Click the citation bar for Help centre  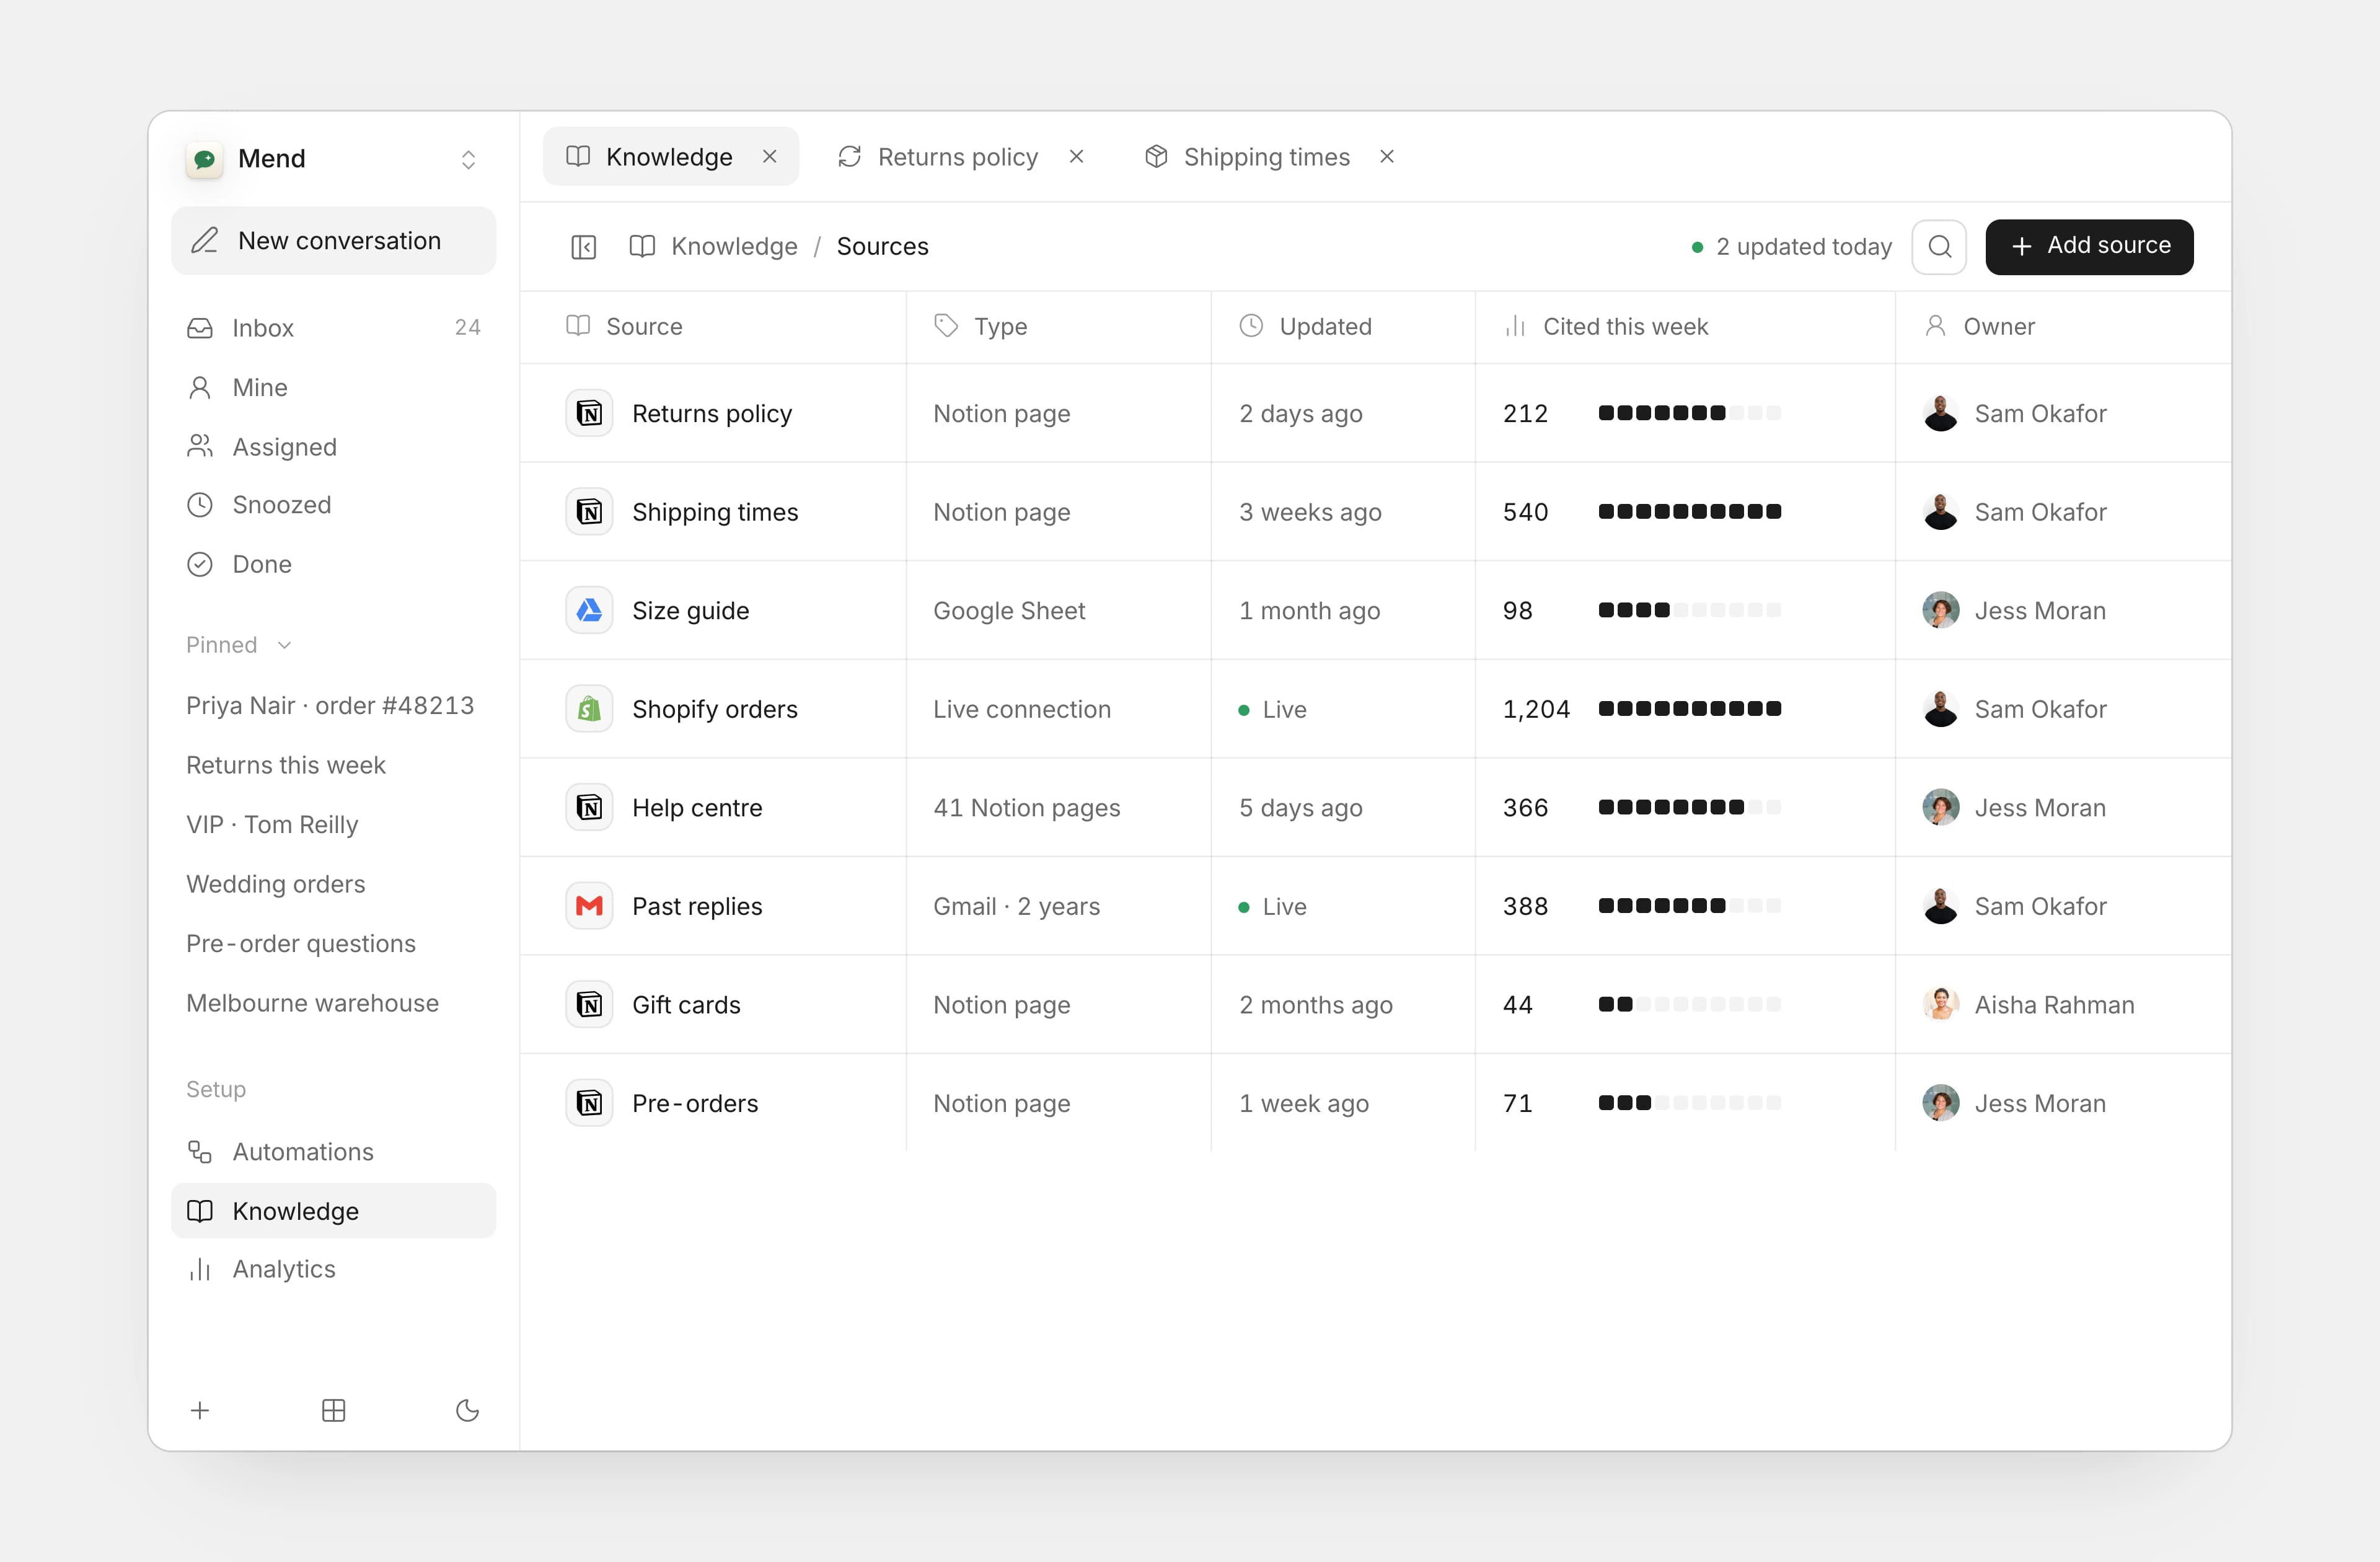pyautogui.click(x=1689, y=807)
